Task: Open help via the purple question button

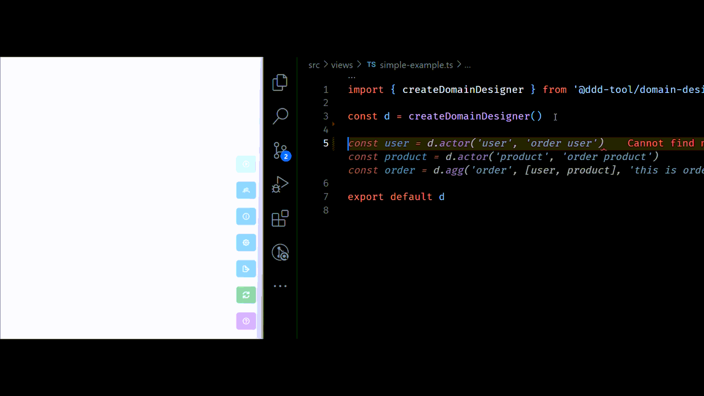Action: [x=246, y=321]
